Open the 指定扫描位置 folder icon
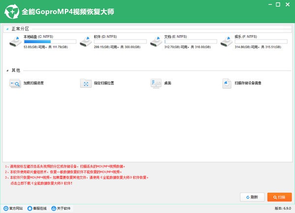 click(86, 83)
